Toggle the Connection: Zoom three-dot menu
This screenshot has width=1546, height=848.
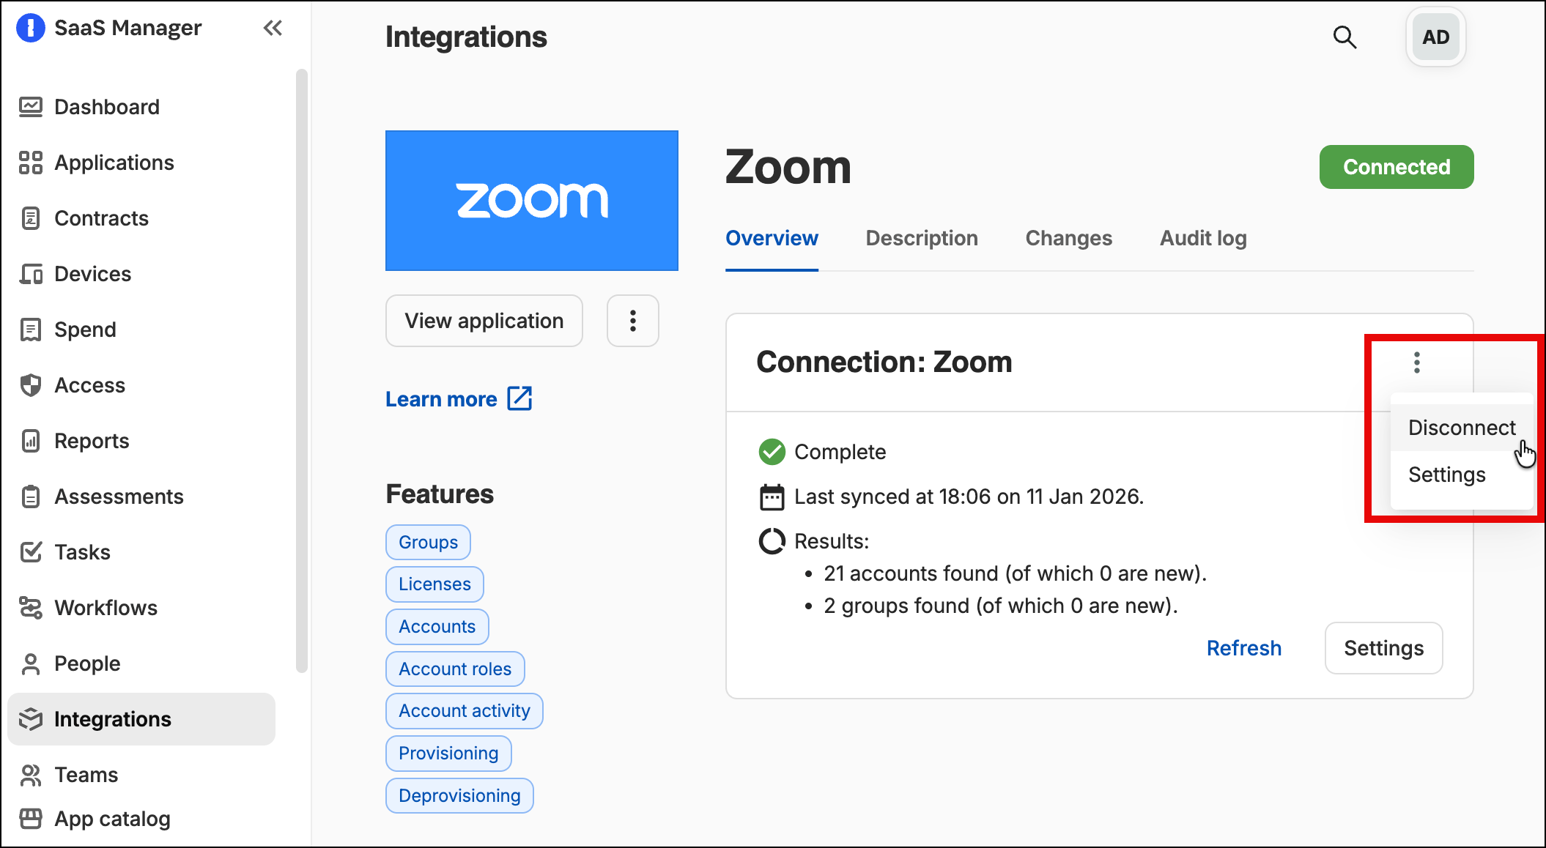coord(1417,362)
